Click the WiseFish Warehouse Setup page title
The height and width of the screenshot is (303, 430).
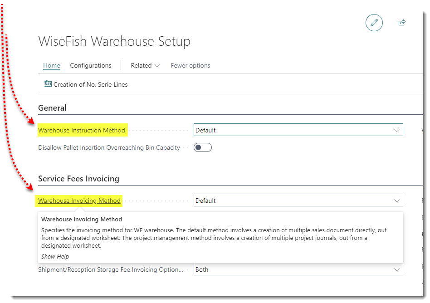pyautogui.click(x=114, y=41)
